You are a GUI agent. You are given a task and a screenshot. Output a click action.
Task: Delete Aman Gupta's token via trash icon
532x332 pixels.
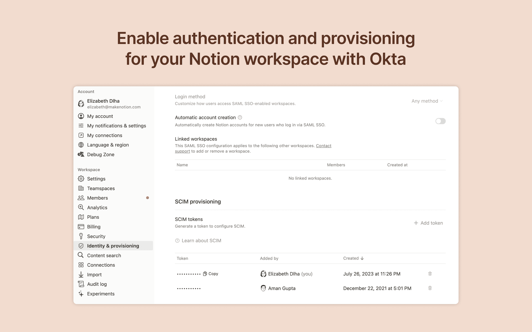430,288
